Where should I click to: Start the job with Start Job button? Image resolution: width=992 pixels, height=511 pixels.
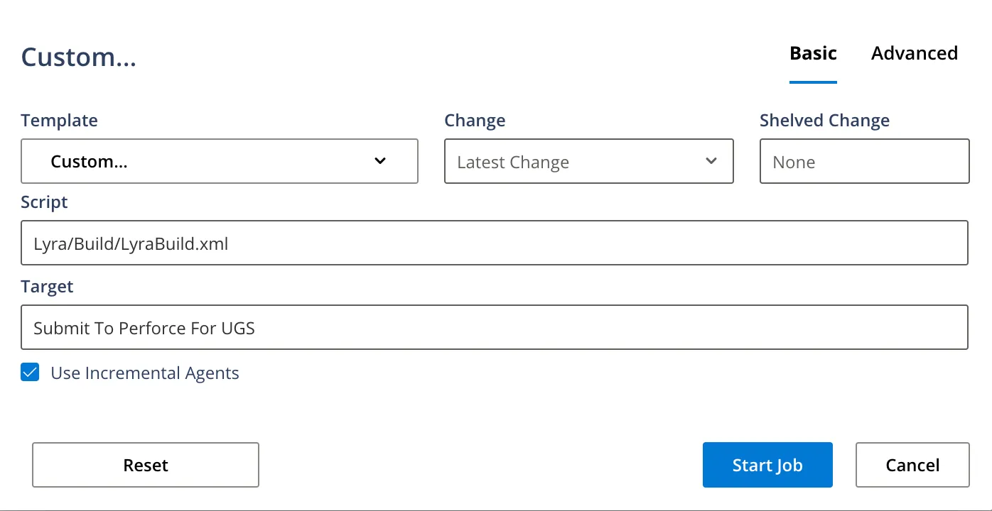pyautogui.click(x=767, y=466)
